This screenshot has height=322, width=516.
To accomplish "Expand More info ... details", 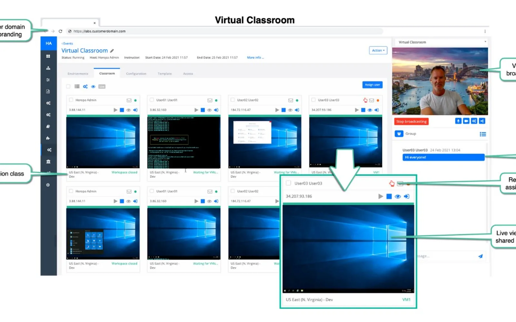I will click(x=255, y=58).
